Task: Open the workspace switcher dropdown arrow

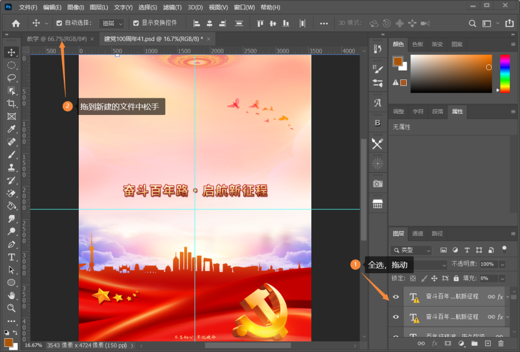Action: point(497,23)
